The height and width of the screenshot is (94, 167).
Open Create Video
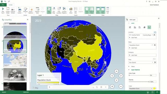click(8, 10)
